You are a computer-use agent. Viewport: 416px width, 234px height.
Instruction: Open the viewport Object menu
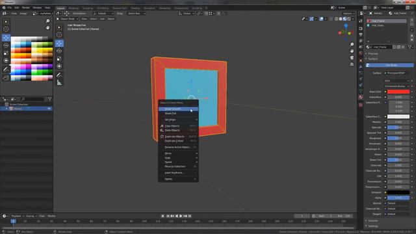pyautogui.click(x=111, y=19)
